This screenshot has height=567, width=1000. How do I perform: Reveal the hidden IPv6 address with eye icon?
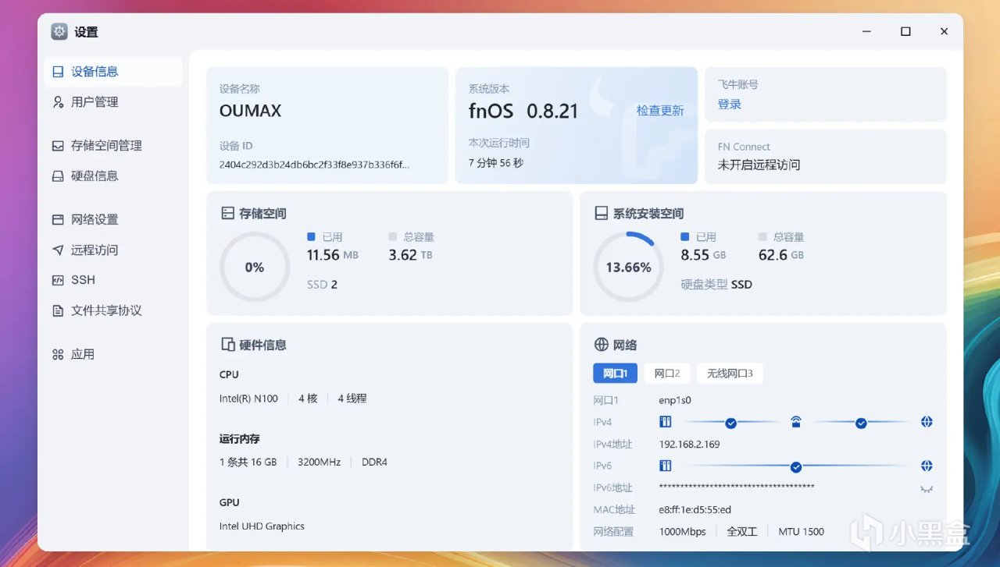click(927, 489)
